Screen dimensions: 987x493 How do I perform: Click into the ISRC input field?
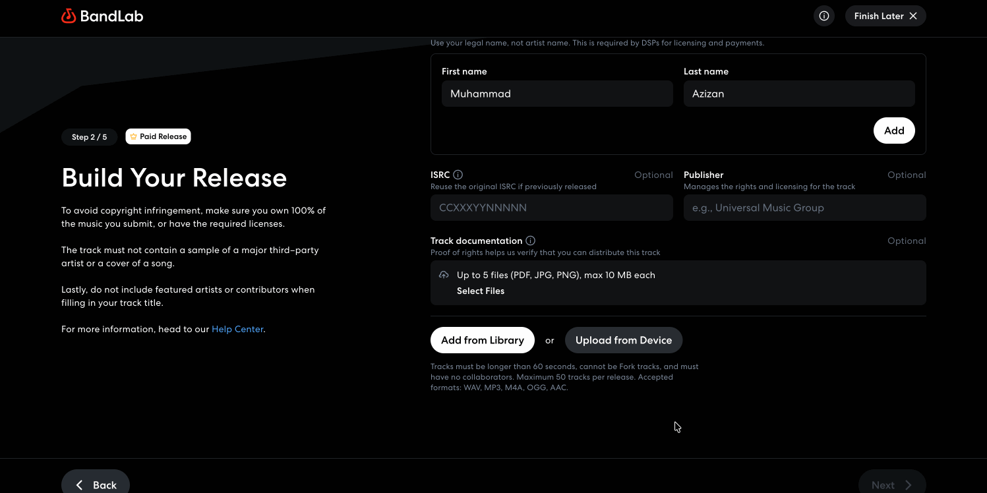(x=552, y=208)
